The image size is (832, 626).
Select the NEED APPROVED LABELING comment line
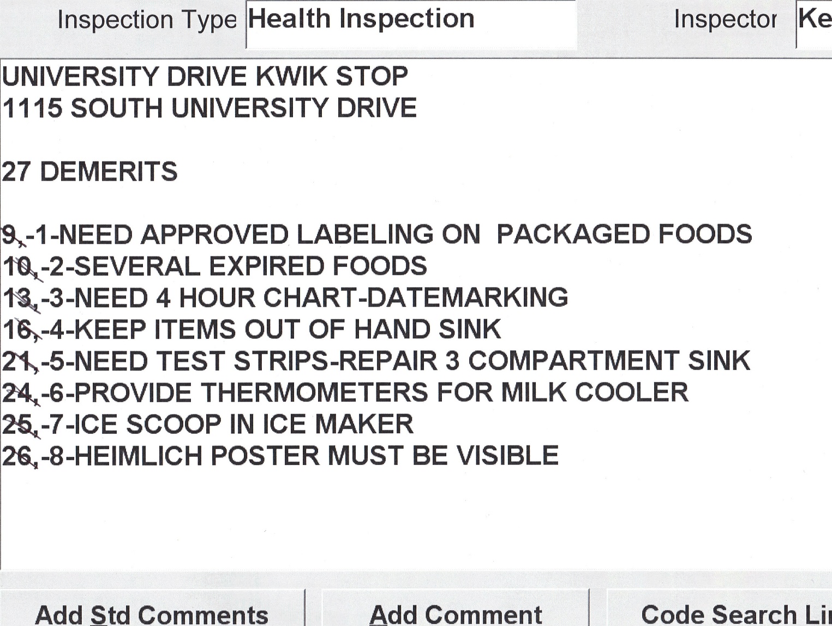pos(376,235)
